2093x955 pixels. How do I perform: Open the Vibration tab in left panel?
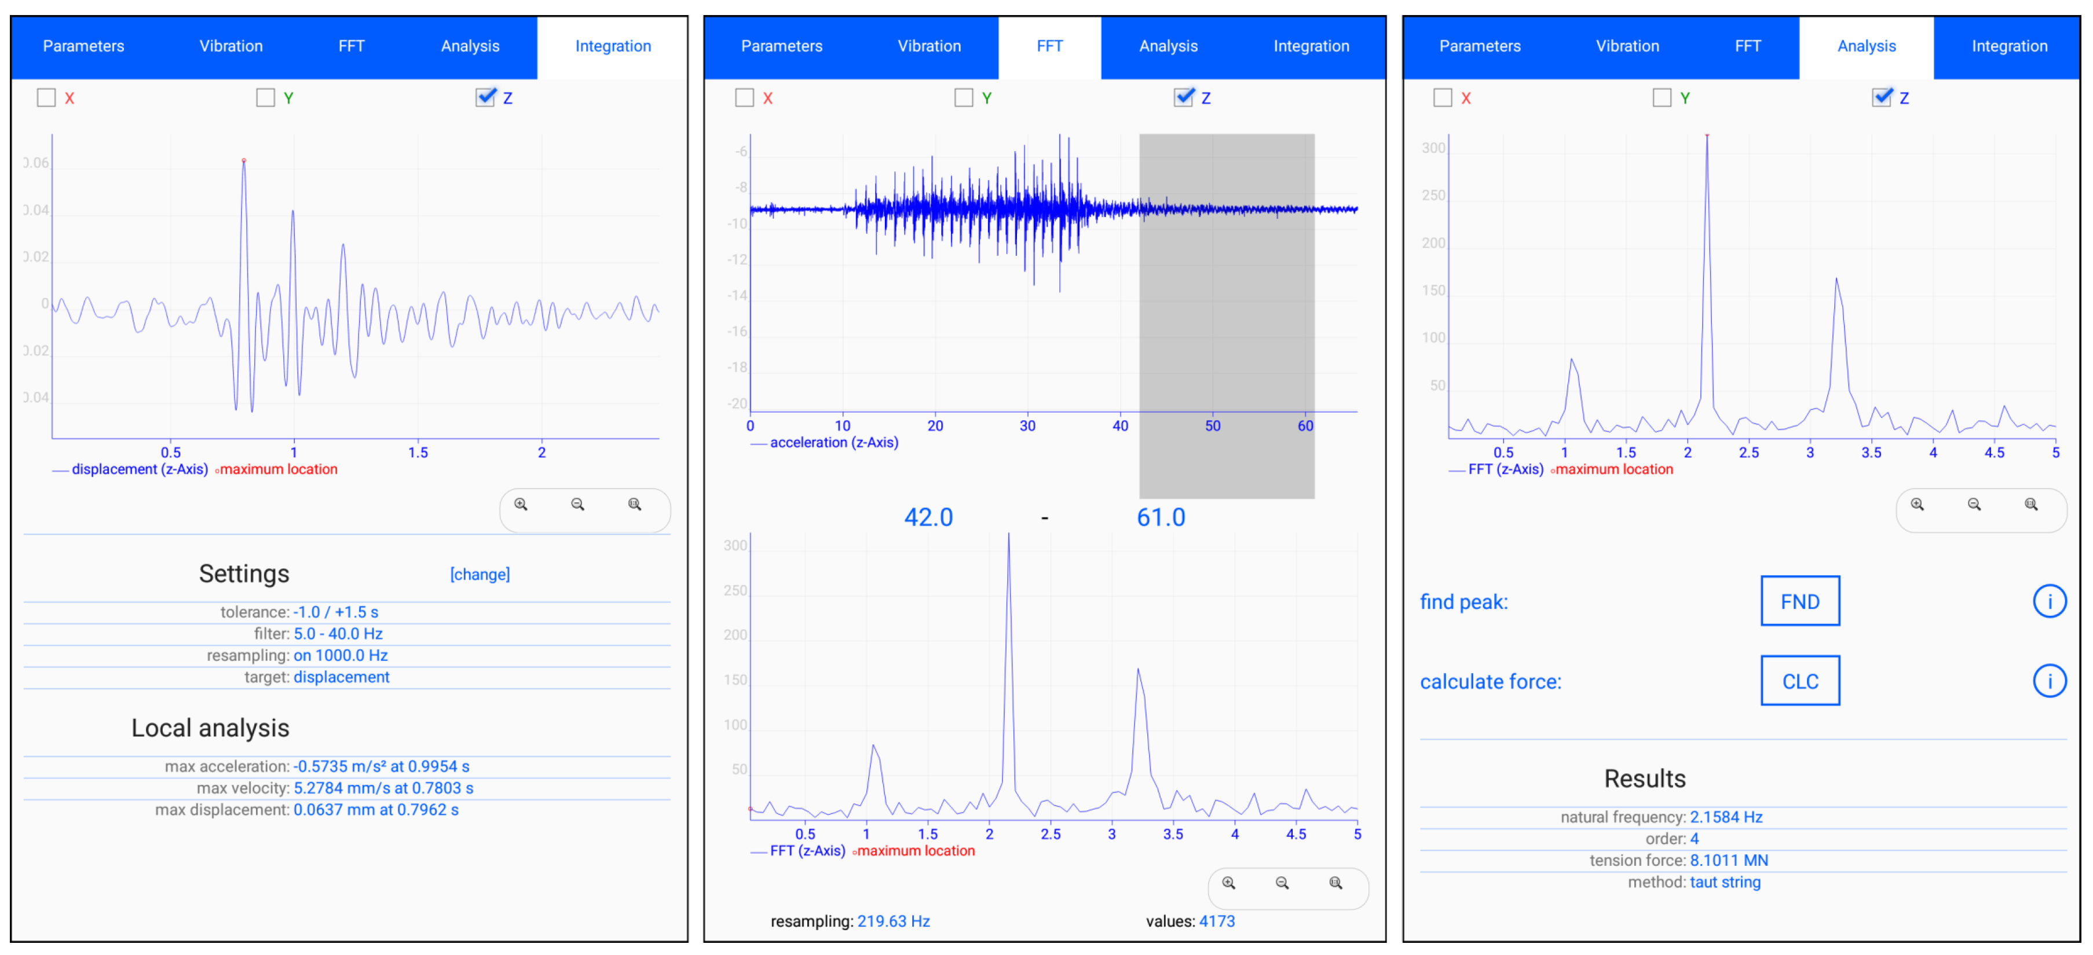click(230, 46)
